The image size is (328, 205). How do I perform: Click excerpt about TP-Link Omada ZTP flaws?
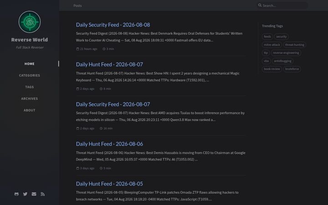coord(157,196)
